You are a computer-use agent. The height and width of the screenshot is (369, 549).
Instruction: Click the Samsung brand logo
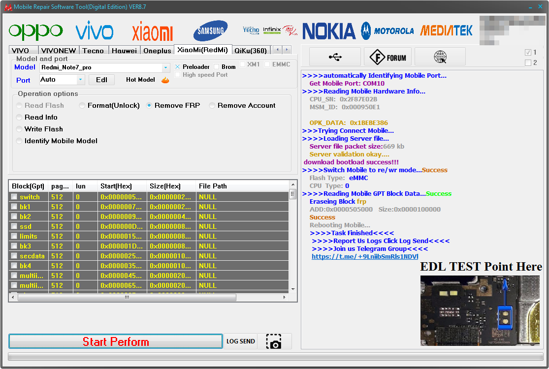click(211, 31)
